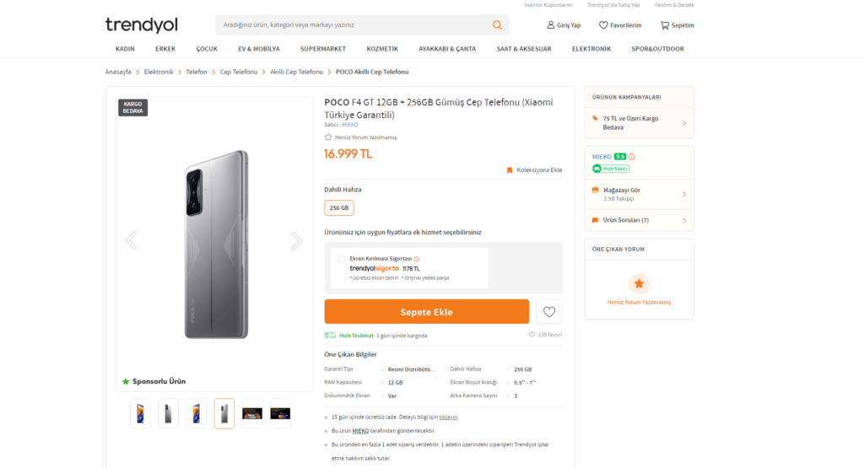Open the Giriş Yap user account icon
Image resolution: width=864 pixels, height=468 pixels.
(x=551, y=25)
